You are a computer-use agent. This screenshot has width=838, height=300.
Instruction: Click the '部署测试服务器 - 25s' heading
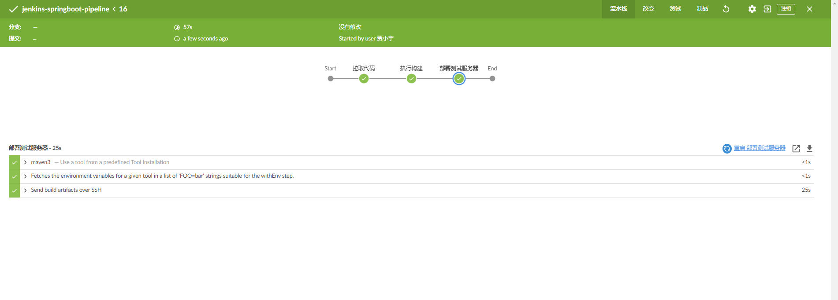pos(35,148)
